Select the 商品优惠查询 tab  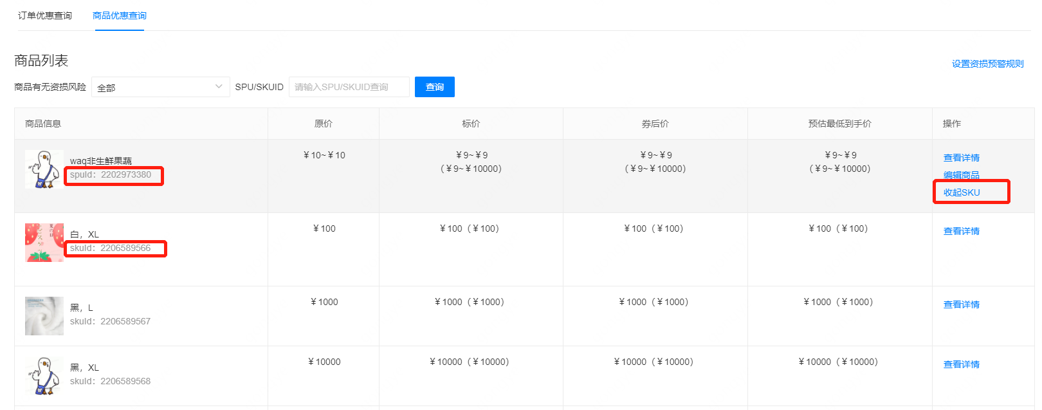tap(120, 15)
